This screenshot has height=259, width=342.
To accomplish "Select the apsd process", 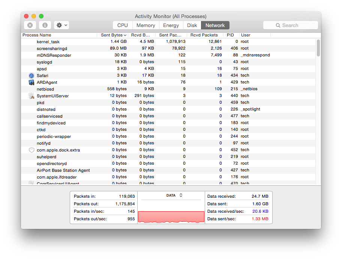I will point(42,69).
